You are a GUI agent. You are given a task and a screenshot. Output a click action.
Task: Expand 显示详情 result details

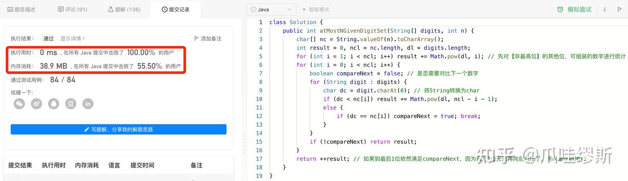click(x=72, y=38)
